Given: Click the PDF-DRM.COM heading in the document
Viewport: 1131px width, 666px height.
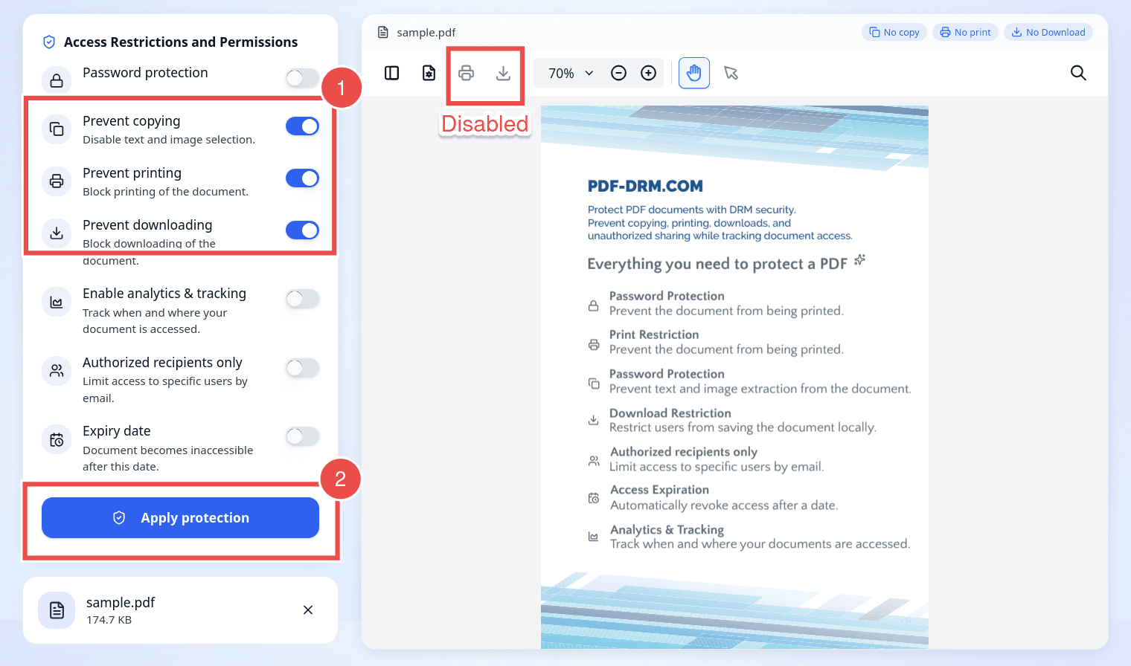Looking at the screenshot, I should pos(645,186).
